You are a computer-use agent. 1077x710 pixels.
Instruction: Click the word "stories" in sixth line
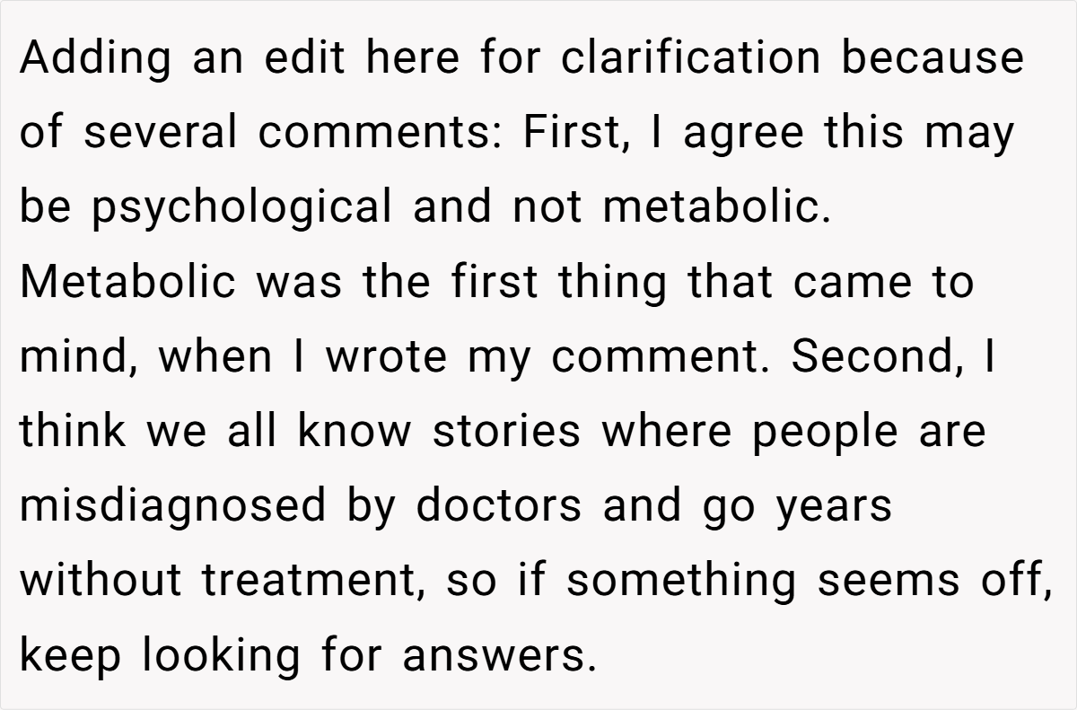point(506,432)
